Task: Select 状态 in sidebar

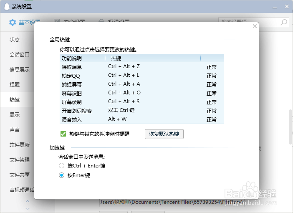Action: [15, 40]
